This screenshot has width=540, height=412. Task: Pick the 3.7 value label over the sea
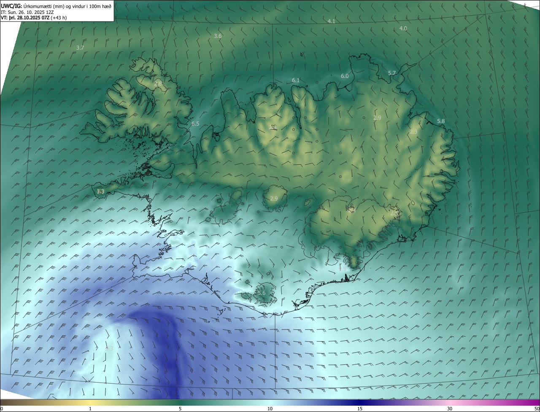(80, 48)
